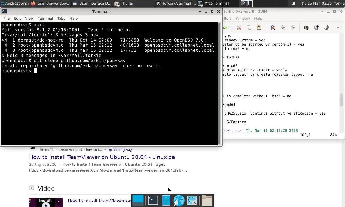
Task: Open the Help menu in Terminal
Action: (x=73, y=18)
